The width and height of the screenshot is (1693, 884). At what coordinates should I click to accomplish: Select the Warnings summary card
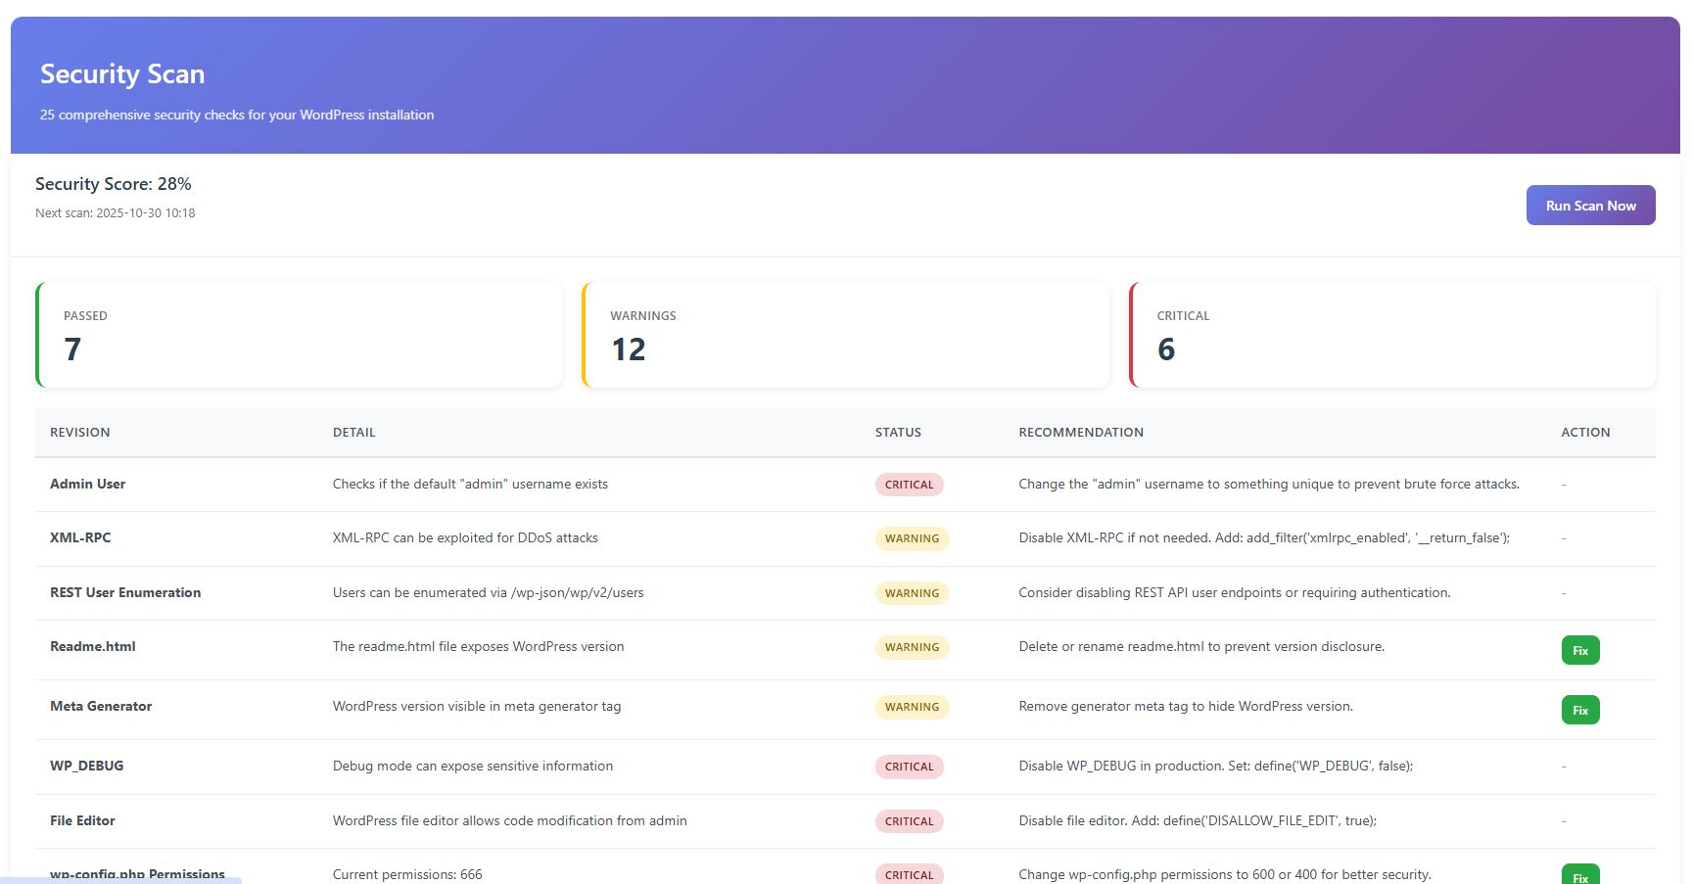pos(845,335)
